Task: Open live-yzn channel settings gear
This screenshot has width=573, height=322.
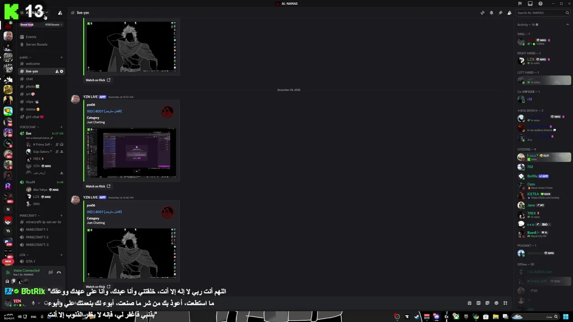Action: tap(62, 72)
